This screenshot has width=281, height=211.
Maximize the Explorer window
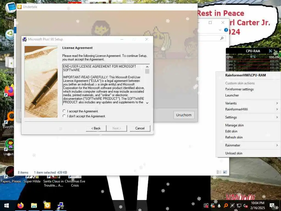tap(210, 23)
